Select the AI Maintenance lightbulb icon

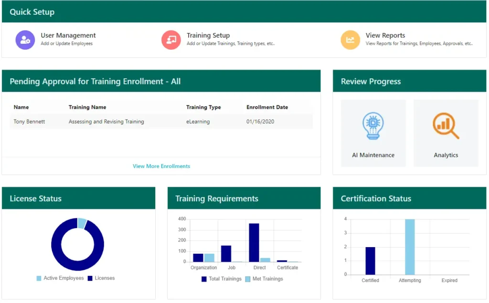point(373,125)
